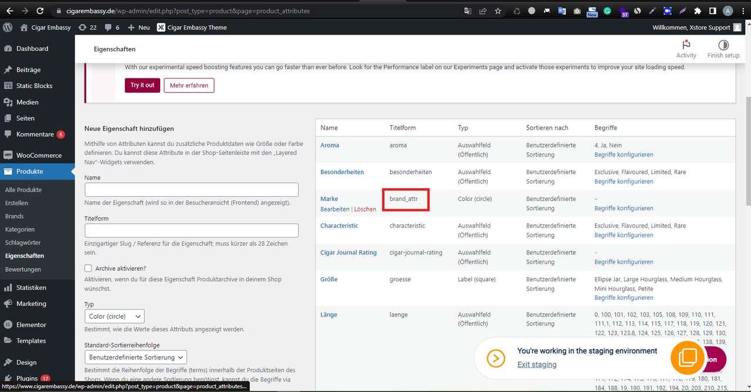Click the orange copy icon on staging banner
751x392 pixels.
point(688,357)
